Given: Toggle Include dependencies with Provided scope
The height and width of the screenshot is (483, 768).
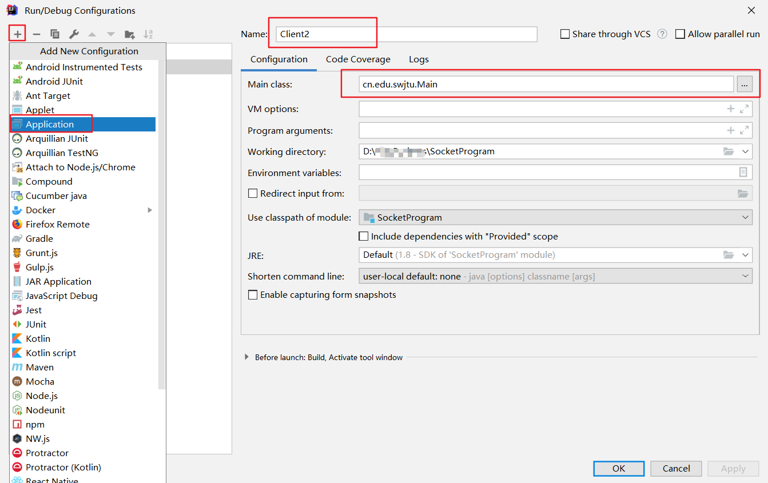Looking at the screenshot, I should [x=363, y=236].
